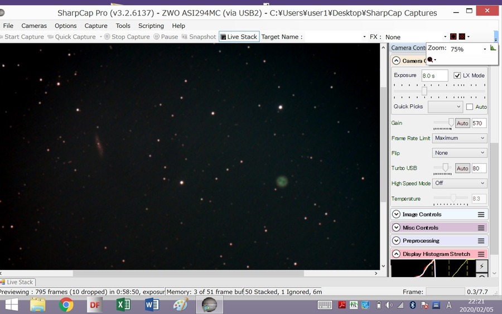Open the Quick Picks dropdown

(x=445, y=107)
